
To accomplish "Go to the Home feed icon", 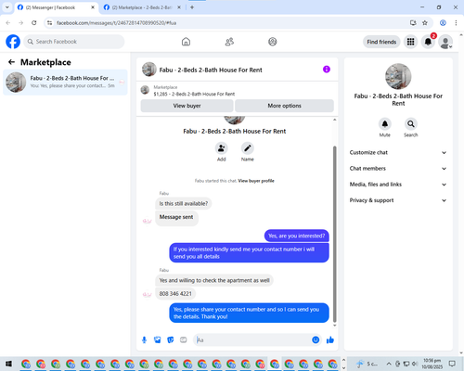I will [186, 42].
